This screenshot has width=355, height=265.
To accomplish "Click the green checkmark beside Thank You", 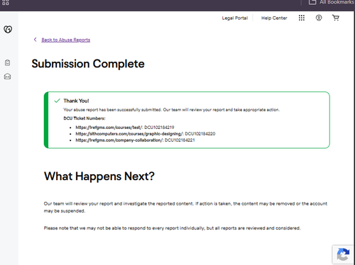I will (57, 101).
